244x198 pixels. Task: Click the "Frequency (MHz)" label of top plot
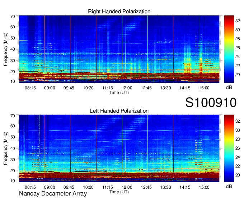[5, 49]
